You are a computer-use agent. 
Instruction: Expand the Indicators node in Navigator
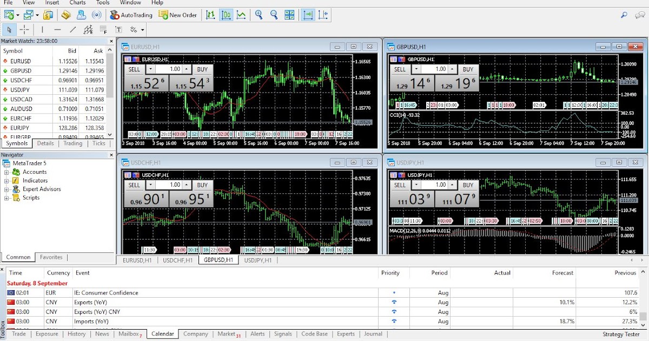(7, 181)
